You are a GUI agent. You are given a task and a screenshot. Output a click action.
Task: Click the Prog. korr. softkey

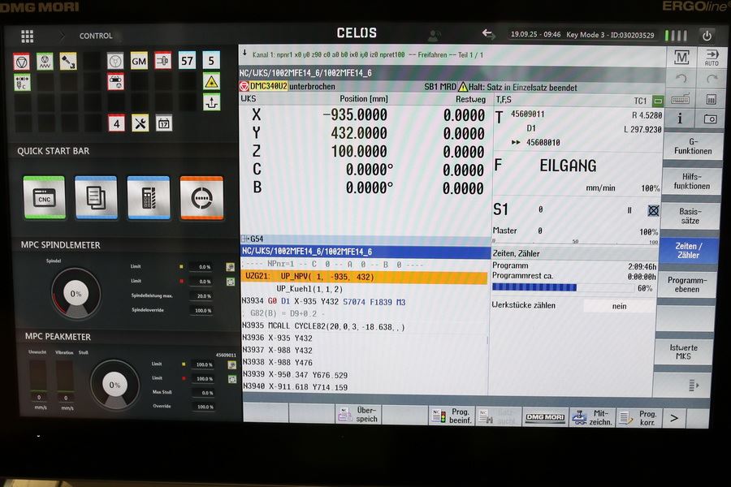click(639, 418)
